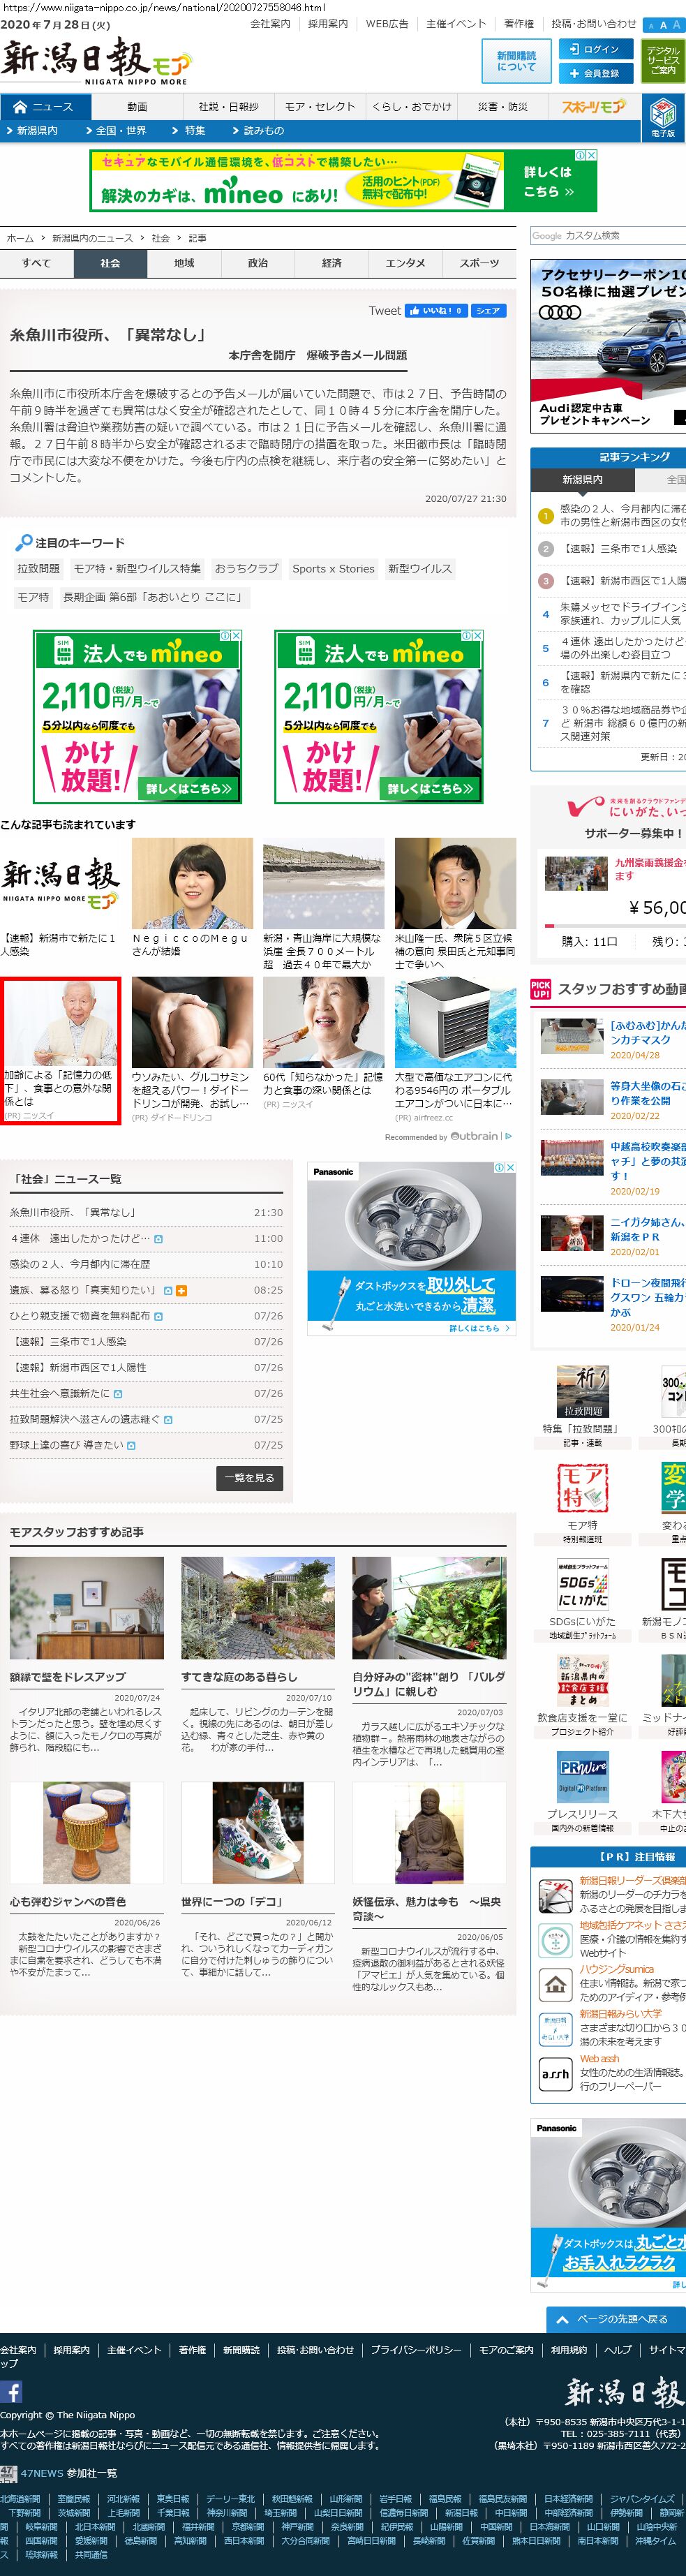Expand the 全国・世界 submenu item
Image resolution: width=686 pixels, height=2576 pixels.
[x=120, y=130]
